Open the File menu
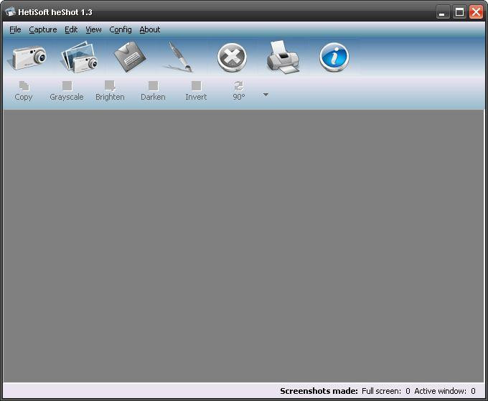Image resolution: width=488 pixels, height=401 pixels. pos(15,29)
